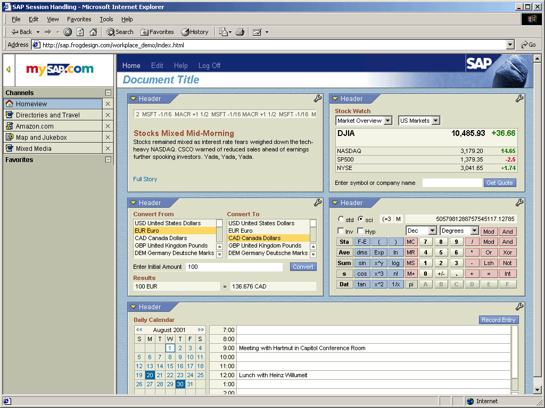Screen dimensions: 545x408
Task: Click the Convert button in the currency converter
Action: 303,267
